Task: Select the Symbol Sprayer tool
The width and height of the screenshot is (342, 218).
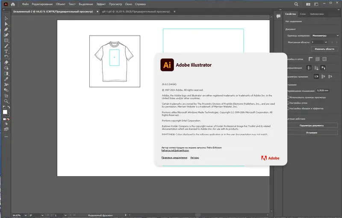Action: click(6, 85)
